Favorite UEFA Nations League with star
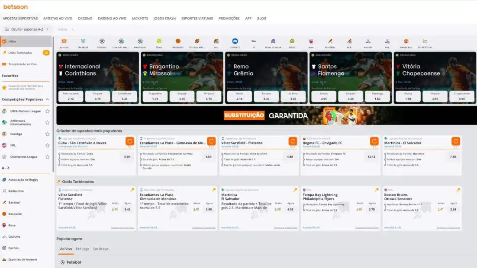 tap(48, 111)
